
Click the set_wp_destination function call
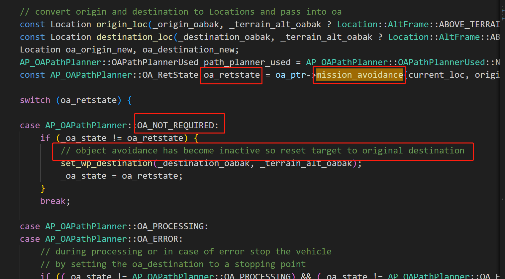(x=106, y=163)
